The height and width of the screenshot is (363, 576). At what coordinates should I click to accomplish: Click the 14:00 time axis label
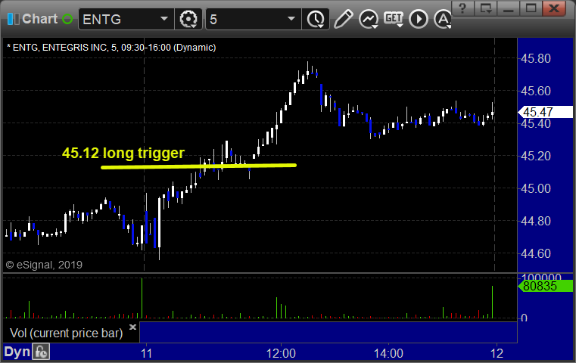(x=388, y=353)
